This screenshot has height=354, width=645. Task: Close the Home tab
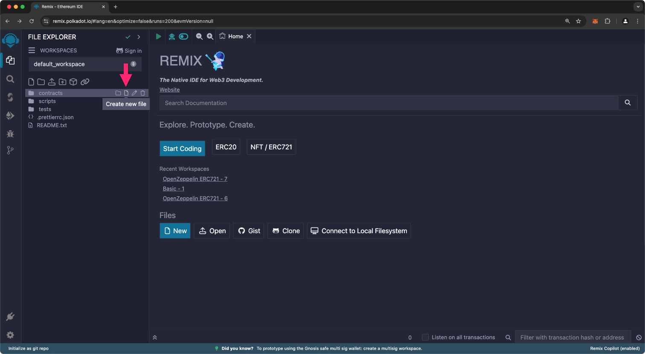click(249, 36)
